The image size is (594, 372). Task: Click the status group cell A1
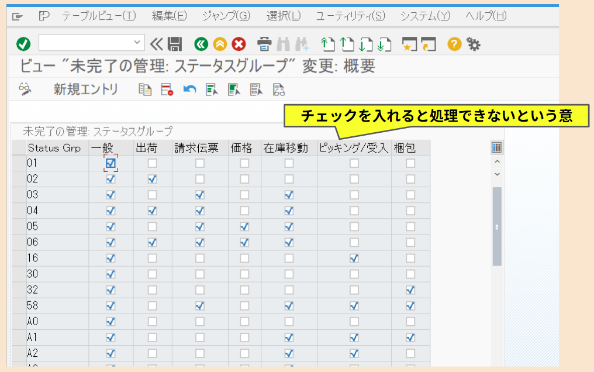[x=57, y=337]
